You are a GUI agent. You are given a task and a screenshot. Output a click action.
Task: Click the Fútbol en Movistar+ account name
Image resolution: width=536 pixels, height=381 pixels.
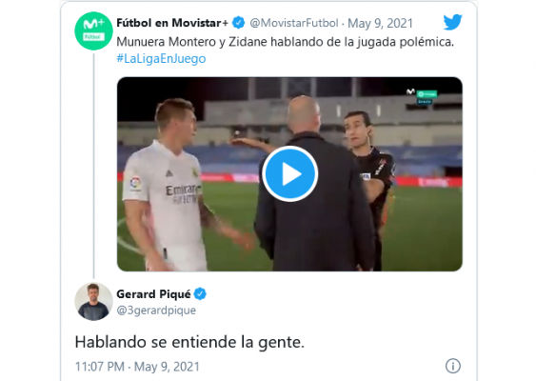[172, 23]
